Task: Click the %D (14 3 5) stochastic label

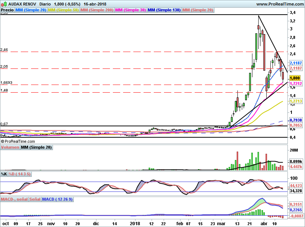Action: (20, 174)
